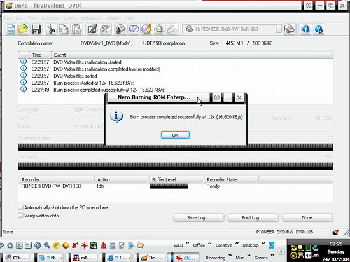Open a compilation via the folder icon

click(x=23, y=29)
